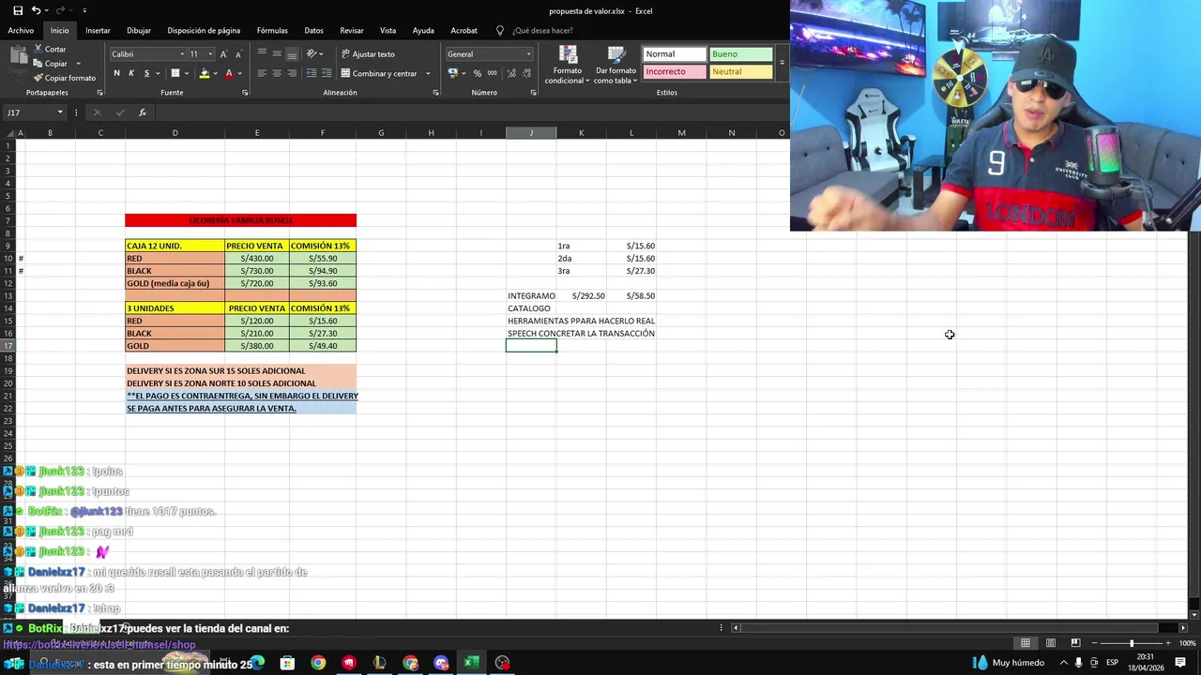Viewport: 1201px width, 675px height.
Task: Open the Calibri font name dropdown
Action: (x=182, y=54)
